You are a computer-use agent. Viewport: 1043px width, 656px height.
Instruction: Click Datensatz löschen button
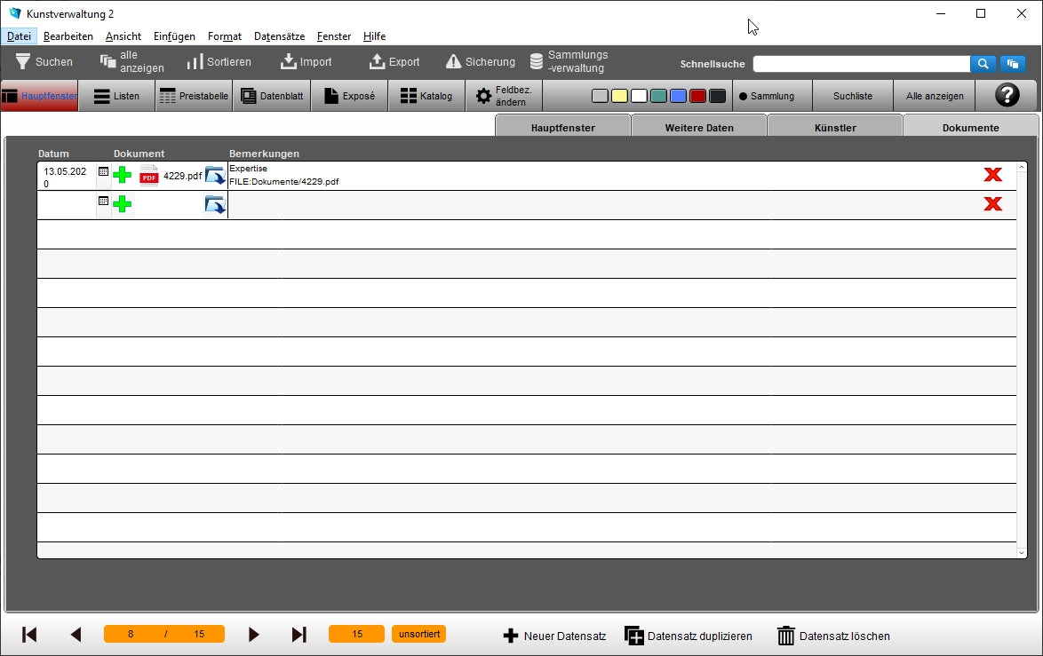[x=833, y=636]
